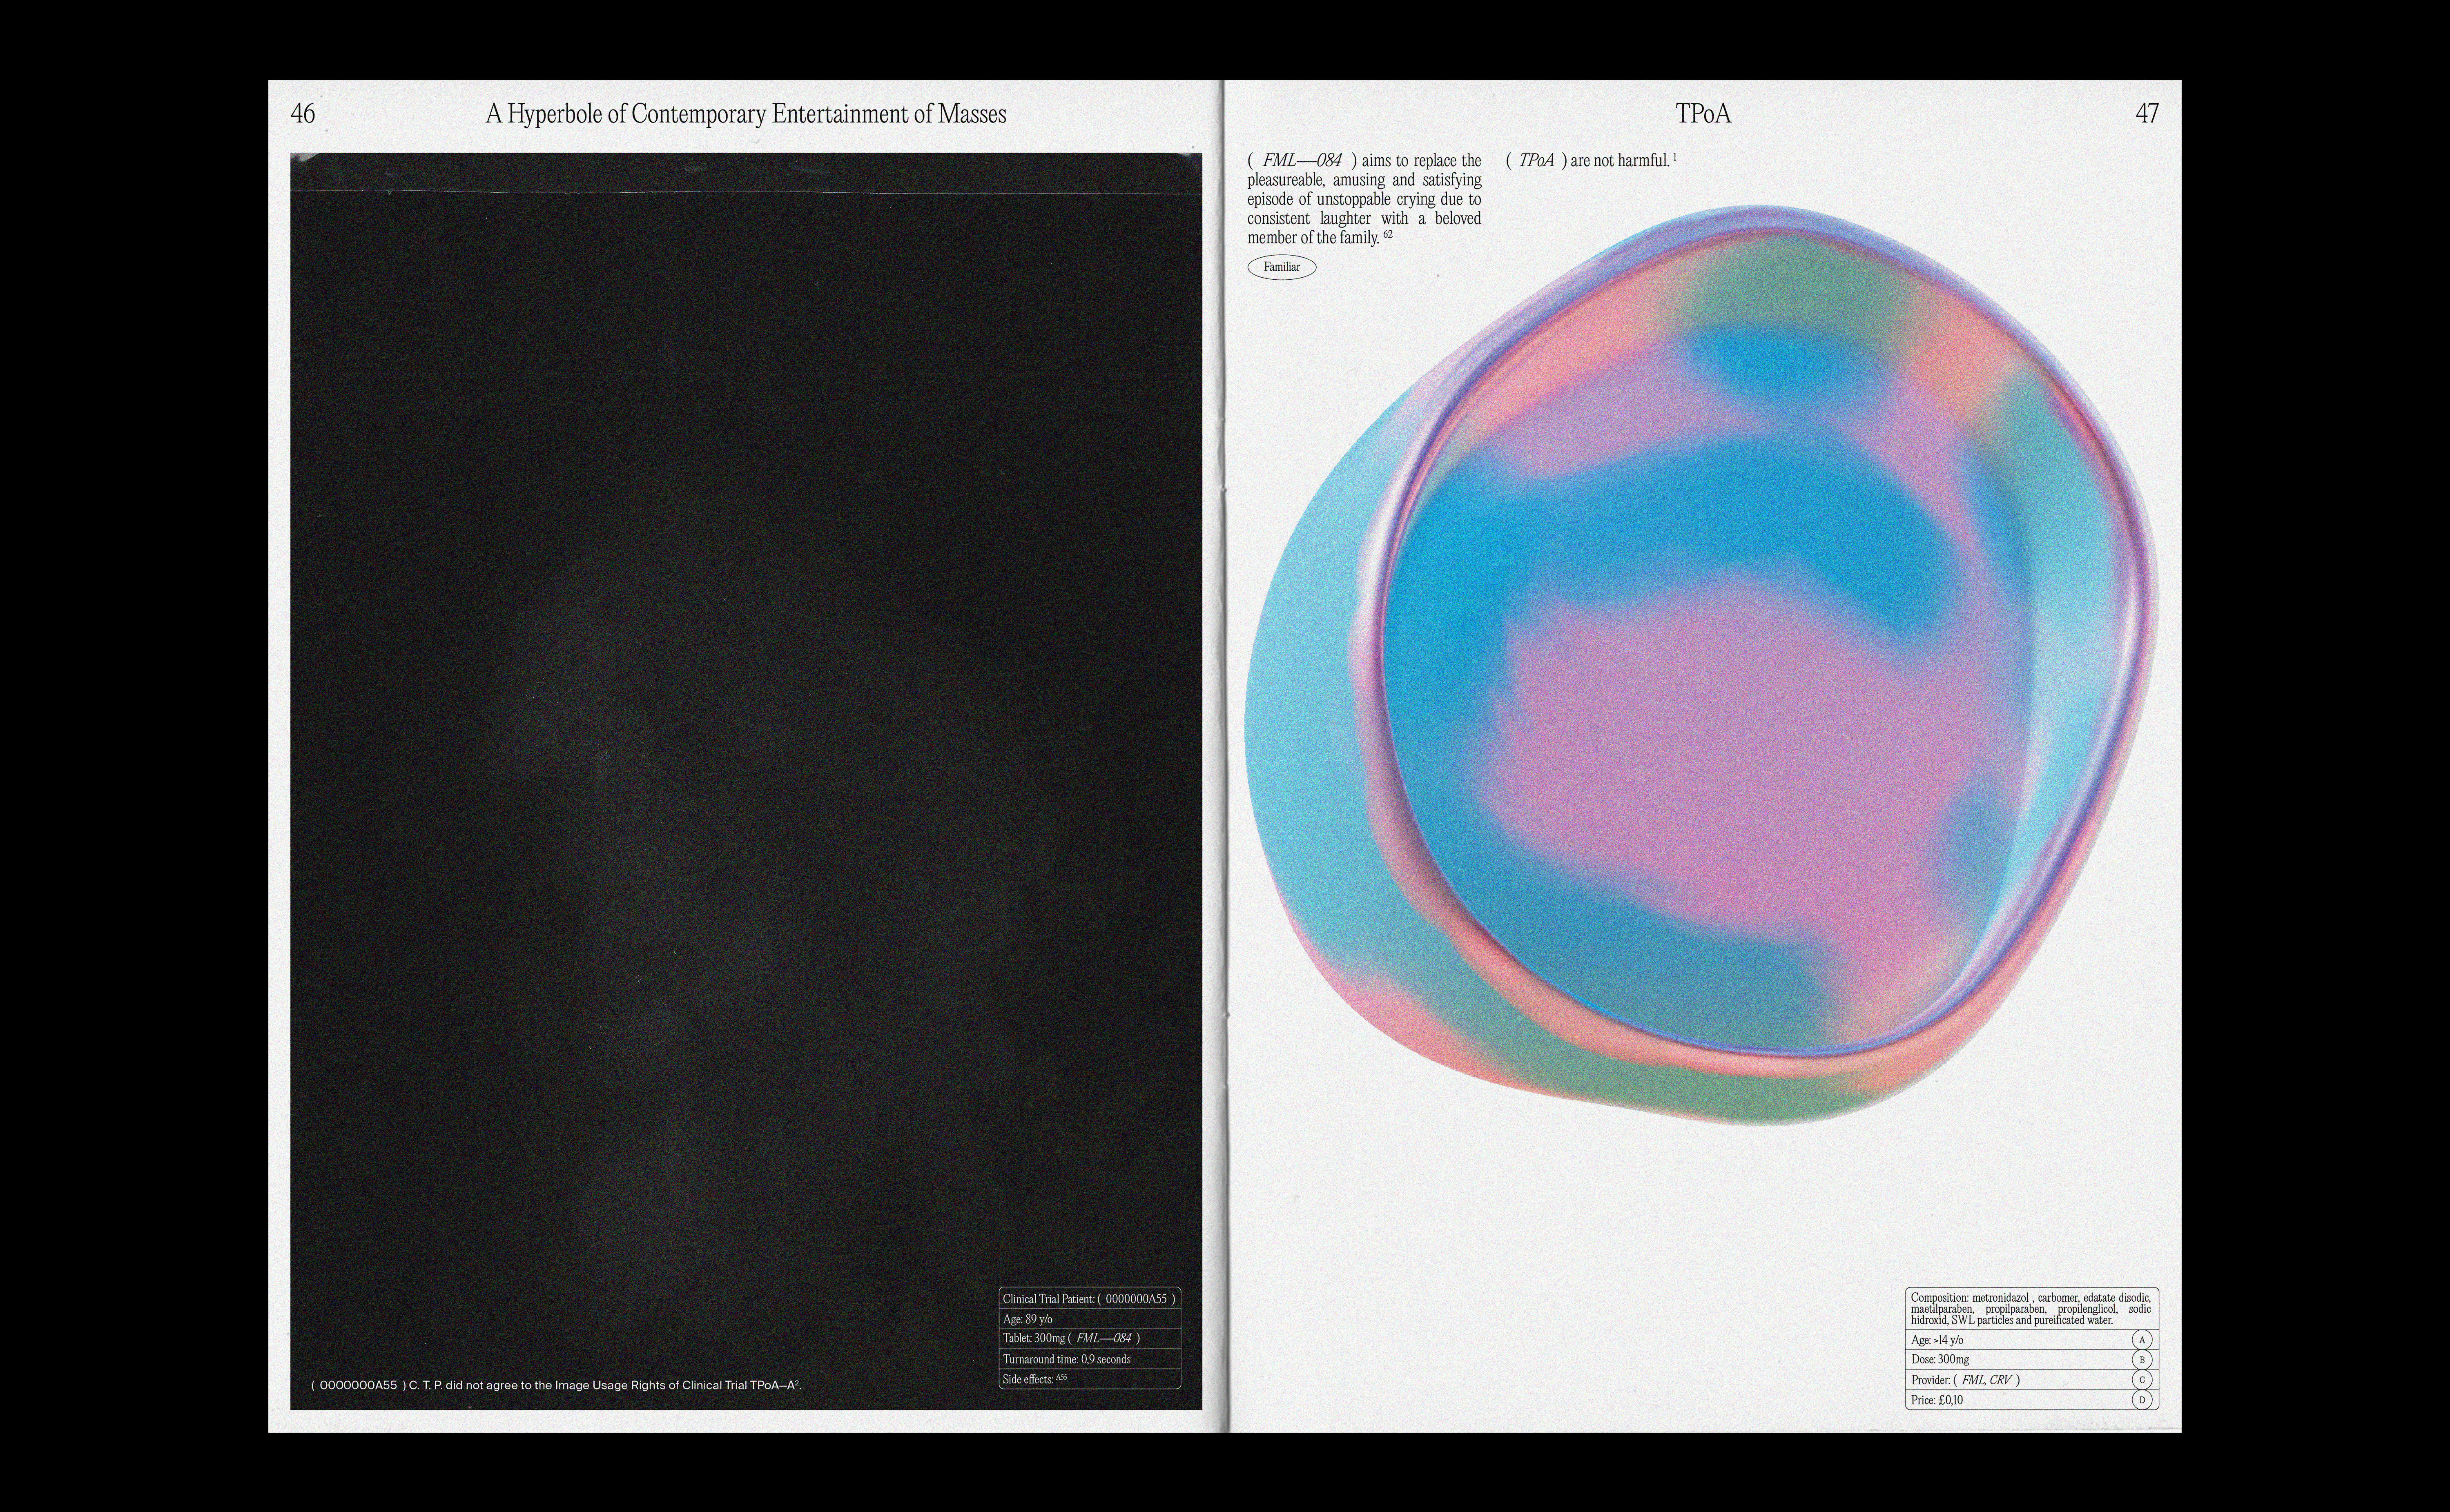This screenshot has height=1512, width=2450.
Task: Click the Familiar oval tag
Action: coord(1282,267)
